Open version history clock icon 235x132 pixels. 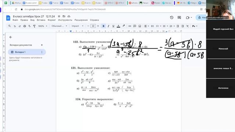[172, 18]
